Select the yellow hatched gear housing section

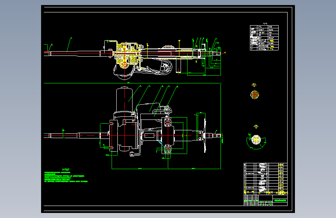tap(129, 54)
